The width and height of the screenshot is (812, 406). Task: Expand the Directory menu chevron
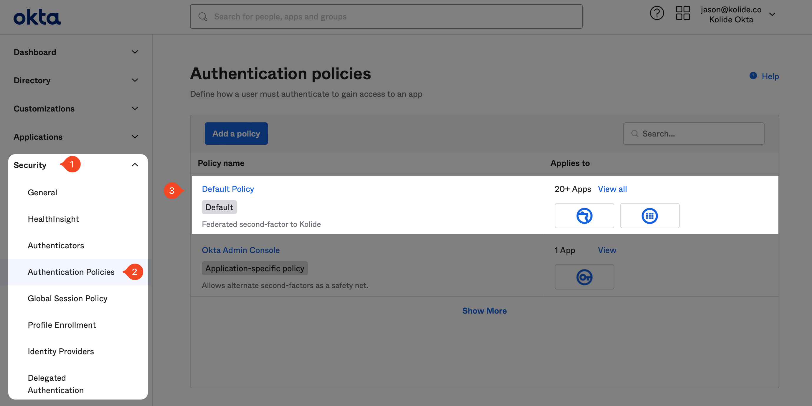point(135,81)
